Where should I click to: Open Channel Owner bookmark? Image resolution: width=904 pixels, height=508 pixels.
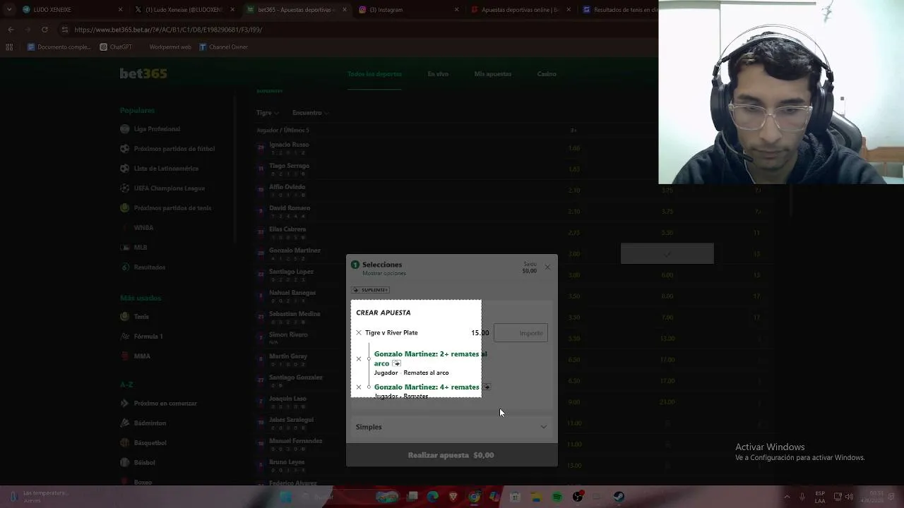223,47
